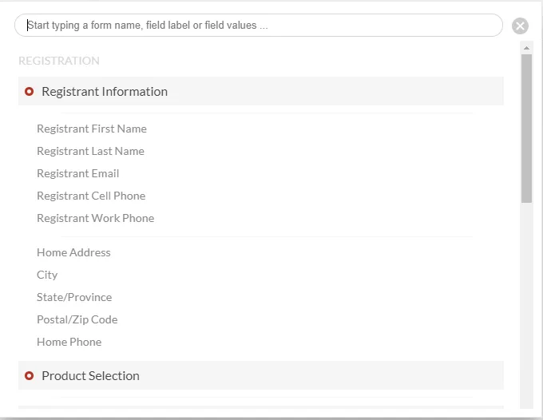This screenshot has width=543, height=420.
Task: Click the round X clear-search icon
Action: pyautogui.click(x=520, y=26)
